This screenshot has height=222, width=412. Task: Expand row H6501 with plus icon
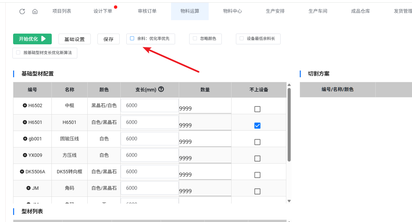click(x=25, y=122)
